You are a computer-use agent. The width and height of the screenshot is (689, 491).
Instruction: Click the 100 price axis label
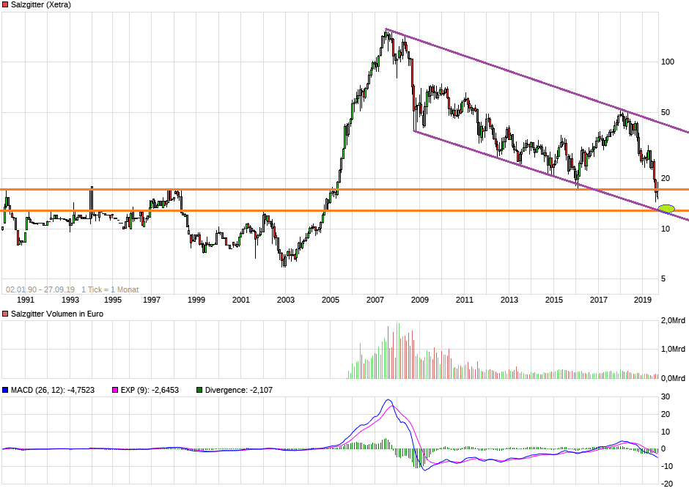(x=668, y=62)
